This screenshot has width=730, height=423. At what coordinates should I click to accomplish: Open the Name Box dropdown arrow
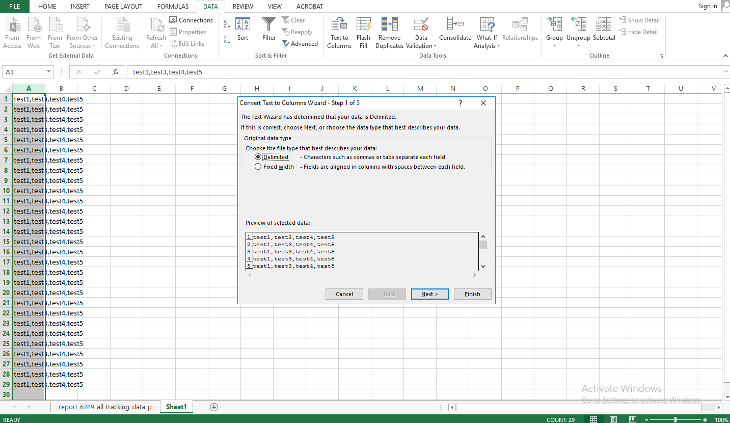pyautogui.click(x=49, y=72)
